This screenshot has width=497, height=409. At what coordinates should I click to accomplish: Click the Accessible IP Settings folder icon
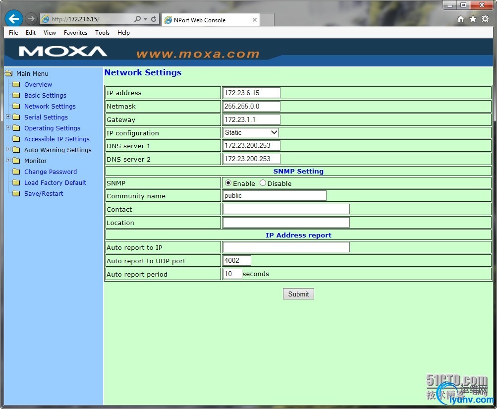[x=16, y=138]
